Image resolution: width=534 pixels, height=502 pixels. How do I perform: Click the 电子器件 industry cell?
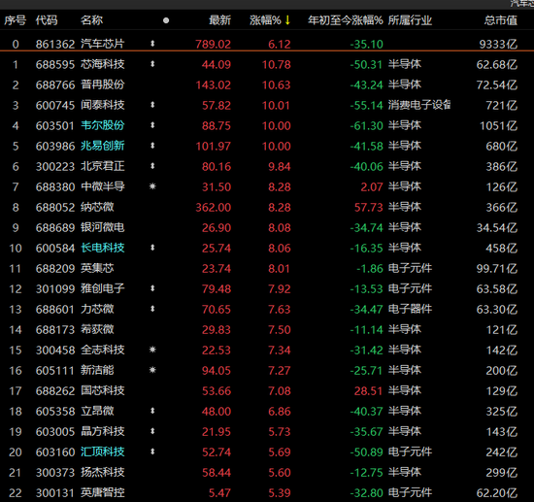[410, 309]
